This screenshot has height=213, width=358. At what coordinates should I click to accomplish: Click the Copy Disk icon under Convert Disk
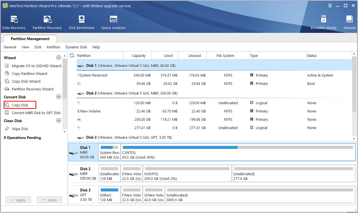(x=7, y=105)
